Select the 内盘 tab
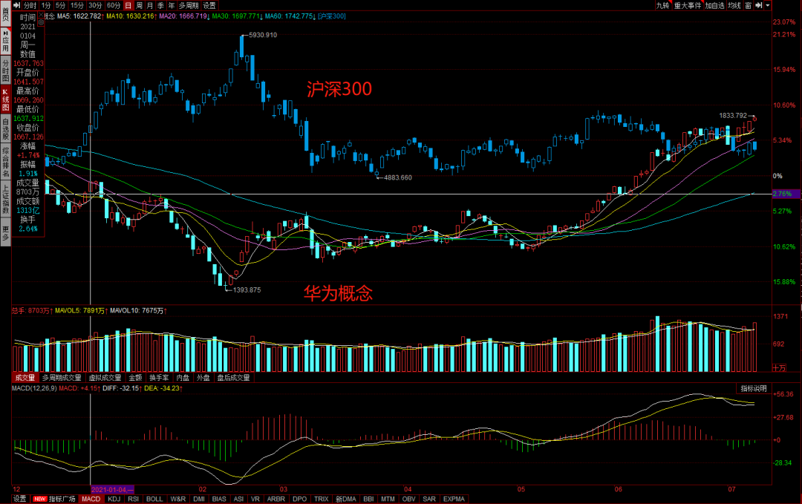This screenshot has height=504, width=802. coord(183,377)
